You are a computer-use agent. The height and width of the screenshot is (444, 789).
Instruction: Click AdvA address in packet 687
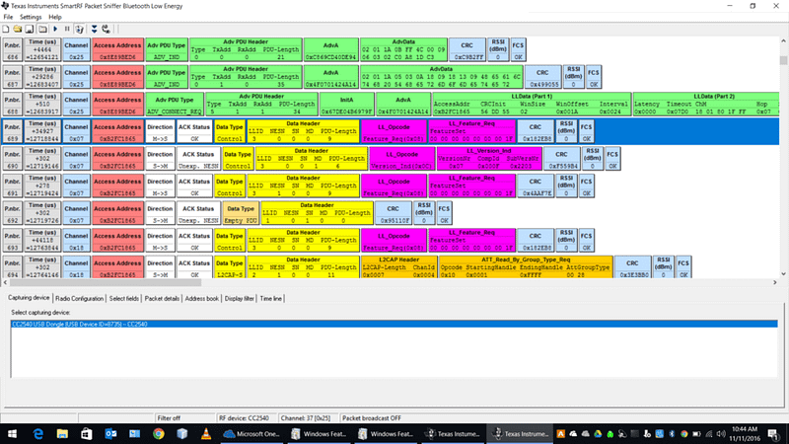click(x=330, y=77)
